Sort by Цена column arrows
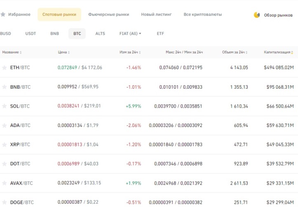The width and height of the screenshot is (298, 207). [x=68, y=52]
